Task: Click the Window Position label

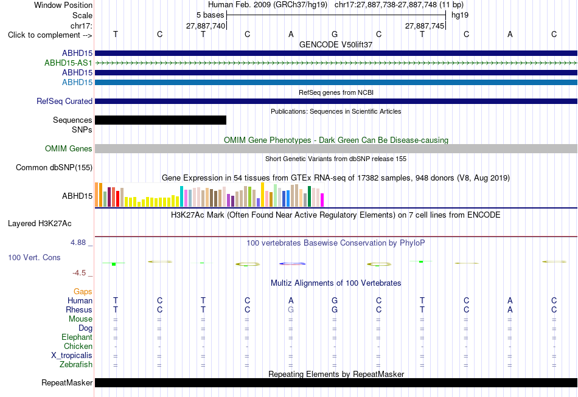Action: tap(63, 5)
